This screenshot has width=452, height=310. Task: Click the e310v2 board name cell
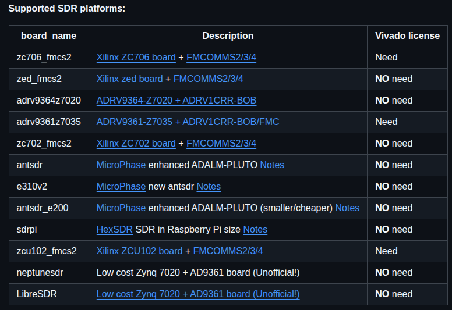(x=49, y=187)
